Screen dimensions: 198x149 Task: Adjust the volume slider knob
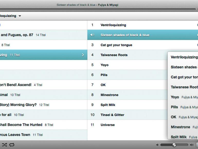coord(174,145)
